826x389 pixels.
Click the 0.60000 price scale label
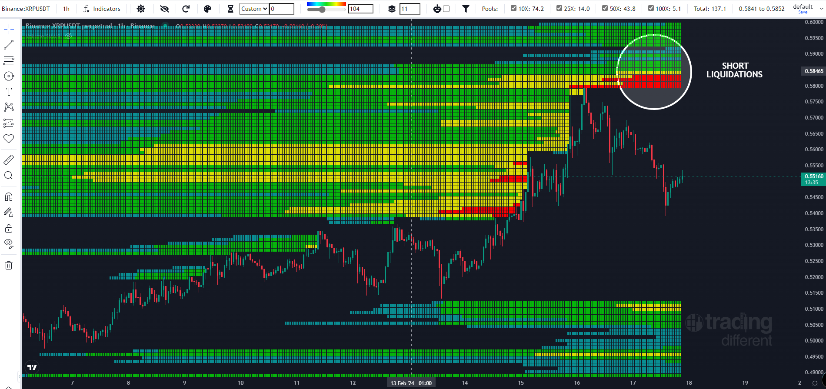tap(814, 22)
